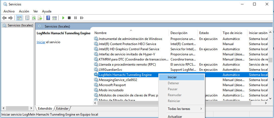Click the Back arrow in the toolbar
Screen dimensions: 274x118
tap(4, 18)
